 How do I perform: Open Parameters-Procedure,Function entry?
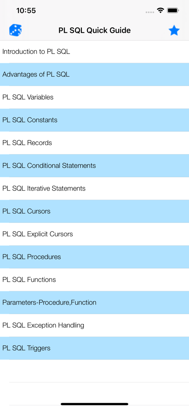tap(94, 303)
